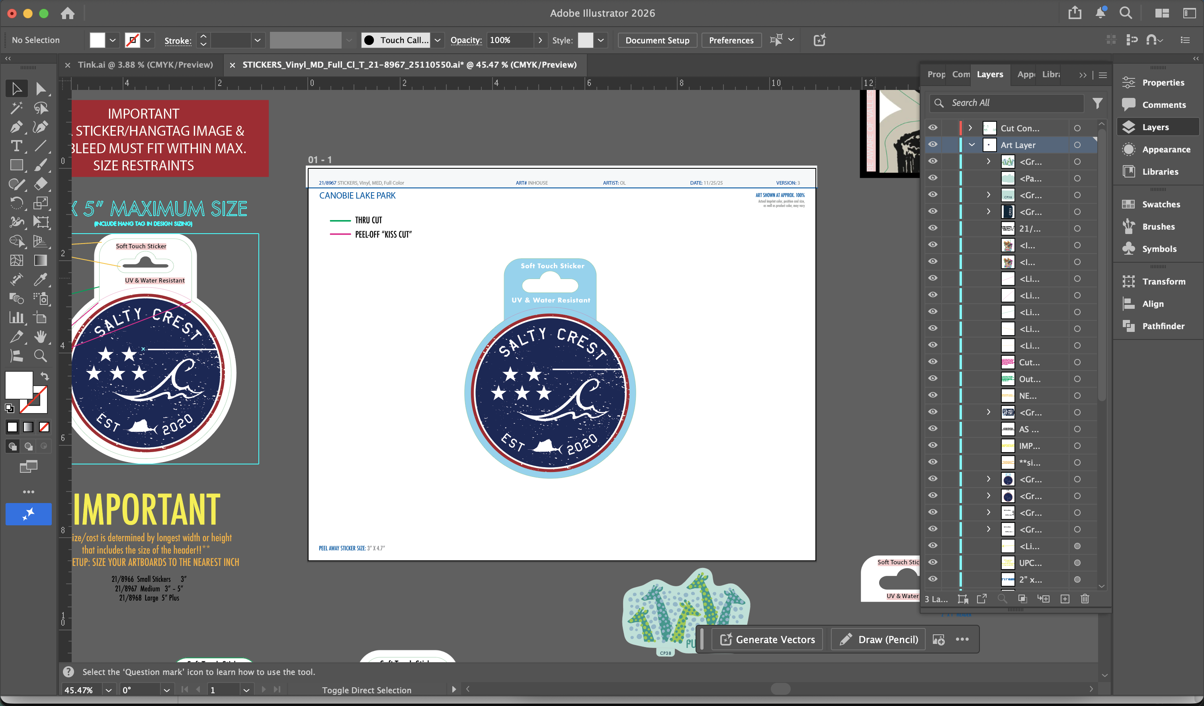Hide the <Pa... sublayer eye
The height and width of the screenshot is (706, 1204).
932,178
